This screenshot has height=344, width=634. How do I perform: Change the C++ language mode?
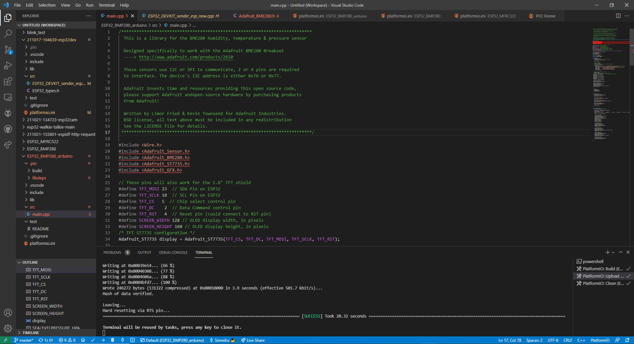point(581,340)
